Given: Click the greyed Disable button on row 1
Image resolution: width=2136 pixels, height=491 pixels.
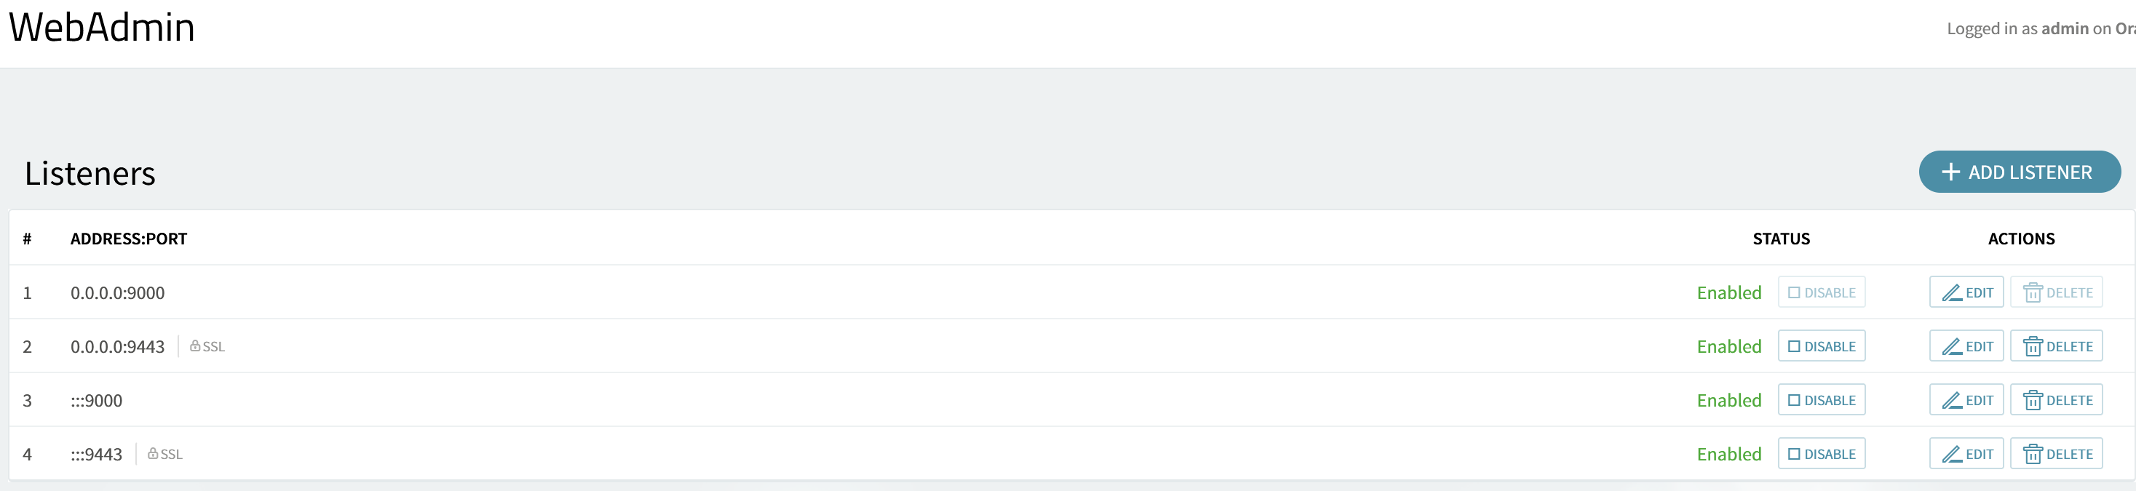Looking at the screenshot, I should click(1821, 292).
